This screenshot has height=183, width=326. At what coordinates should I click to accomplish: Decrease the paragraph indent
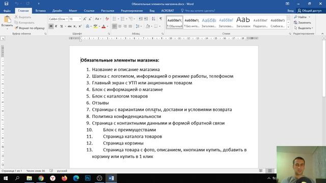click(141, 19)
